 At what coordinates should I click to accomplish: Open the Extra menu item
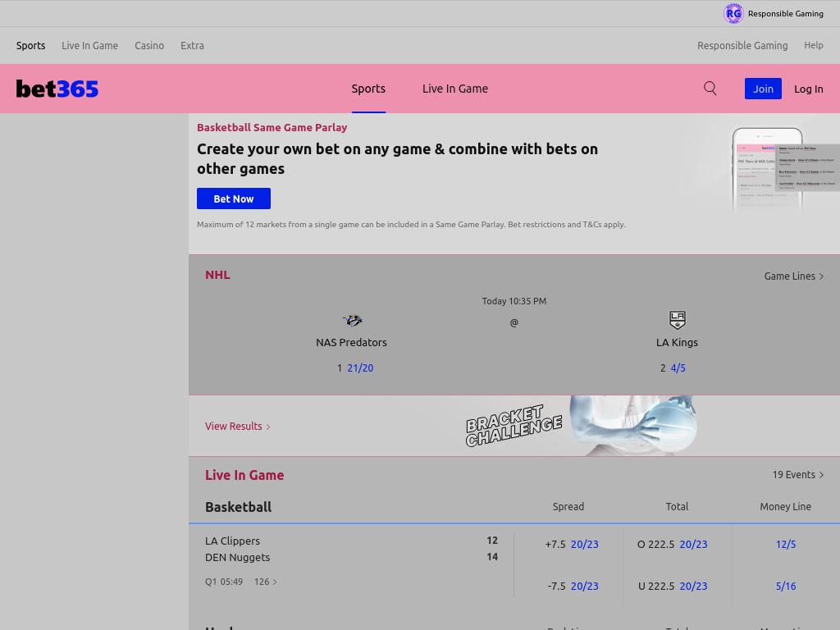[x=192, y=46]
